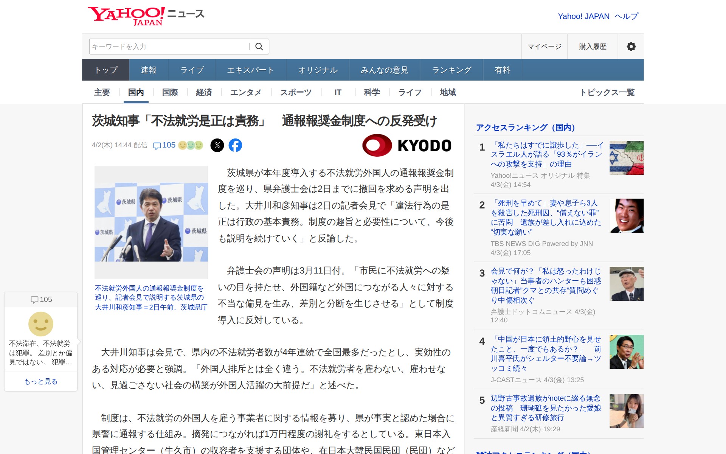Select the search magnifying glass icon

click(259, 47)
